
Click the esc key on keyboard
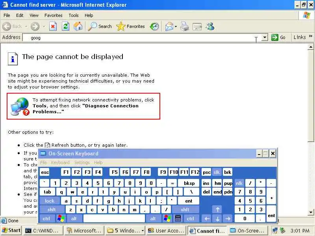(45, 172)
